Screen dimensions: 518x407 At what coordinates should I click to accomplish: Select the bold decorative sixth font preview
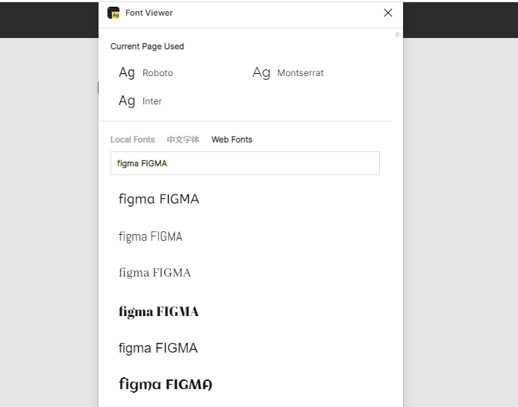(165, 385)
